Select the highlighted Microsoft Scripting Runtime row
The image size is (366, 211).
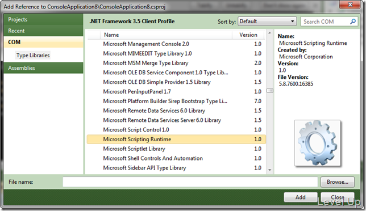176,140
